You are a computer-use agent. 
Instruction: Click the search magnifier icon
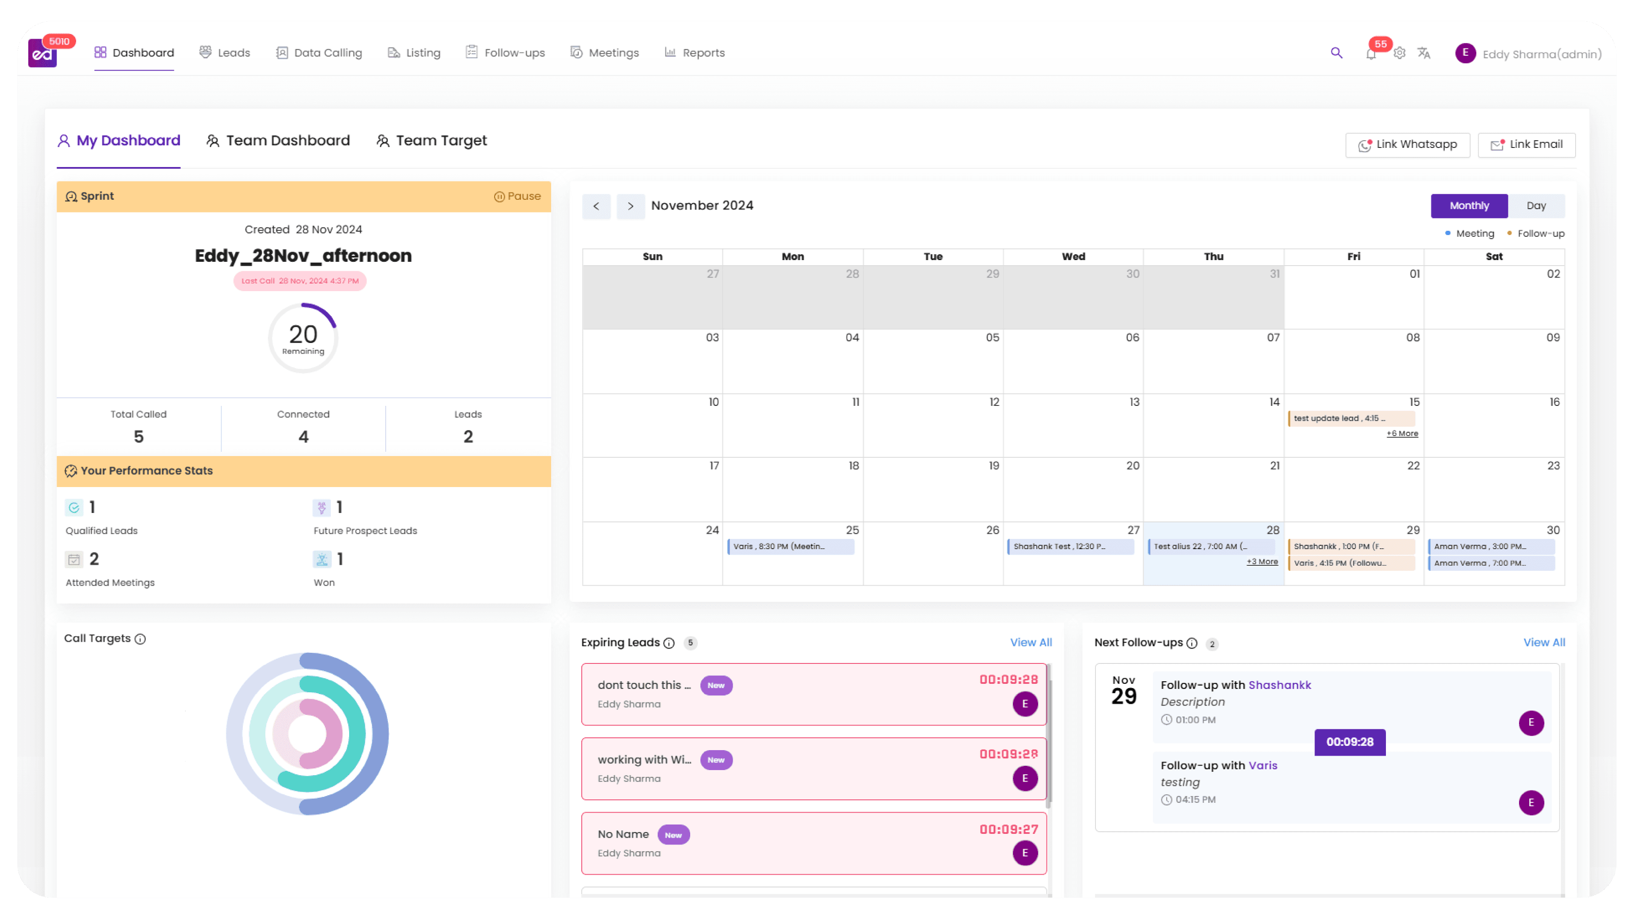pyautogui.click(x=1336, y=53)
